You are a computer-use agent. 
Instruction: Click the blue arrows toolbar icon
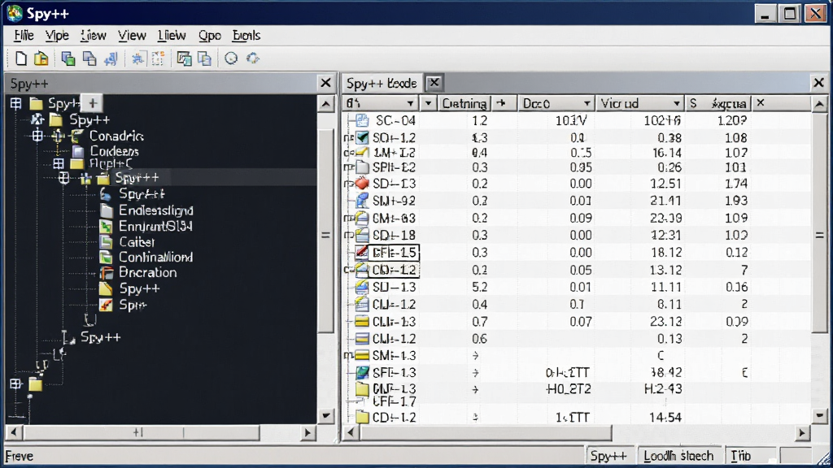(111, 58)
